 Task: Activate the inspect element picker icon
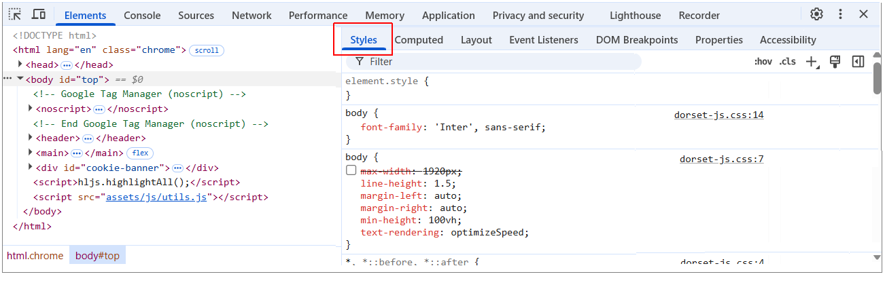point(15,14)
